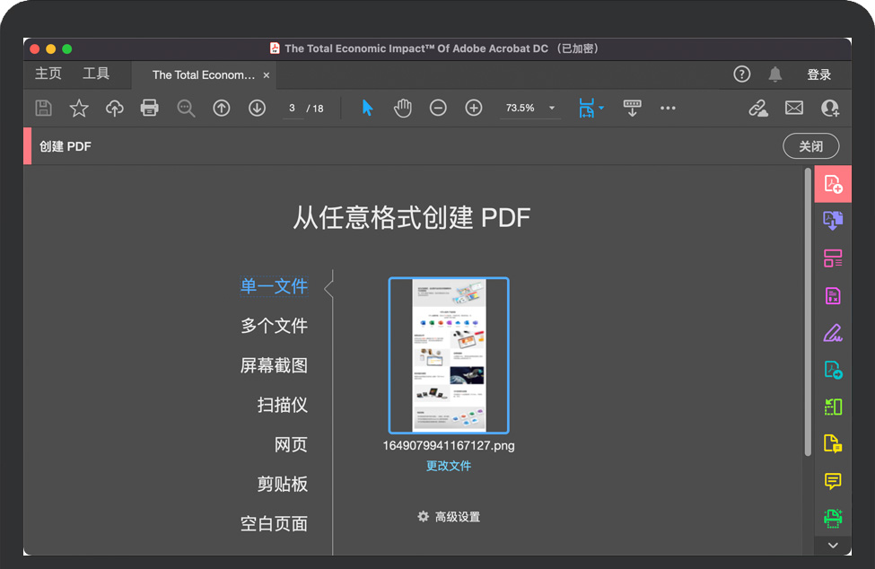Screen dimensions: 875x569
Task: Click the 1649079941167127.png file thumbnail
Action: coord(449,355)
